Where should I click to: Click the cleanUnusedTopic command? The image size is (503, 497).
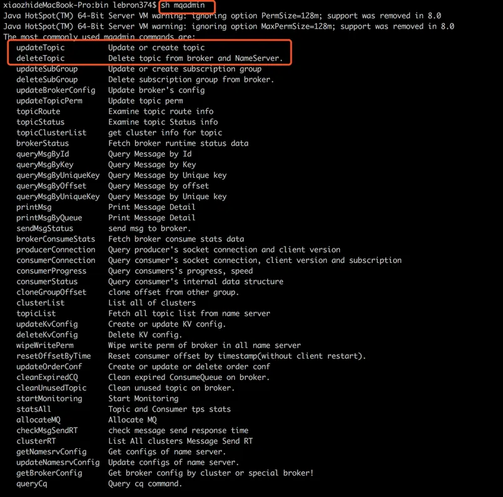pyautogui.click(x=51, y=388)
